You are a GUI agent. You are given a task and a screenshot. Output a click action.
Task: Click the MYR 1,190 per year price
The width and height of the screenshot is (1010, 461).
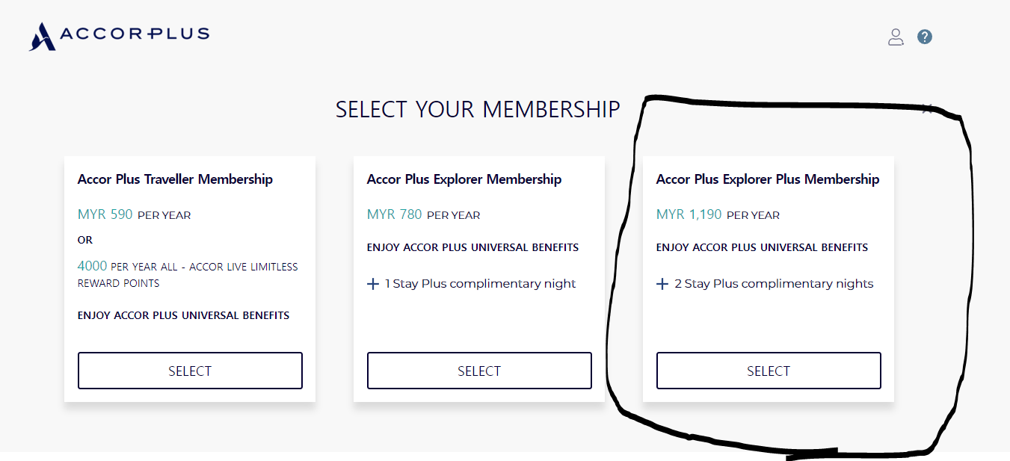[x=717, y=215]
